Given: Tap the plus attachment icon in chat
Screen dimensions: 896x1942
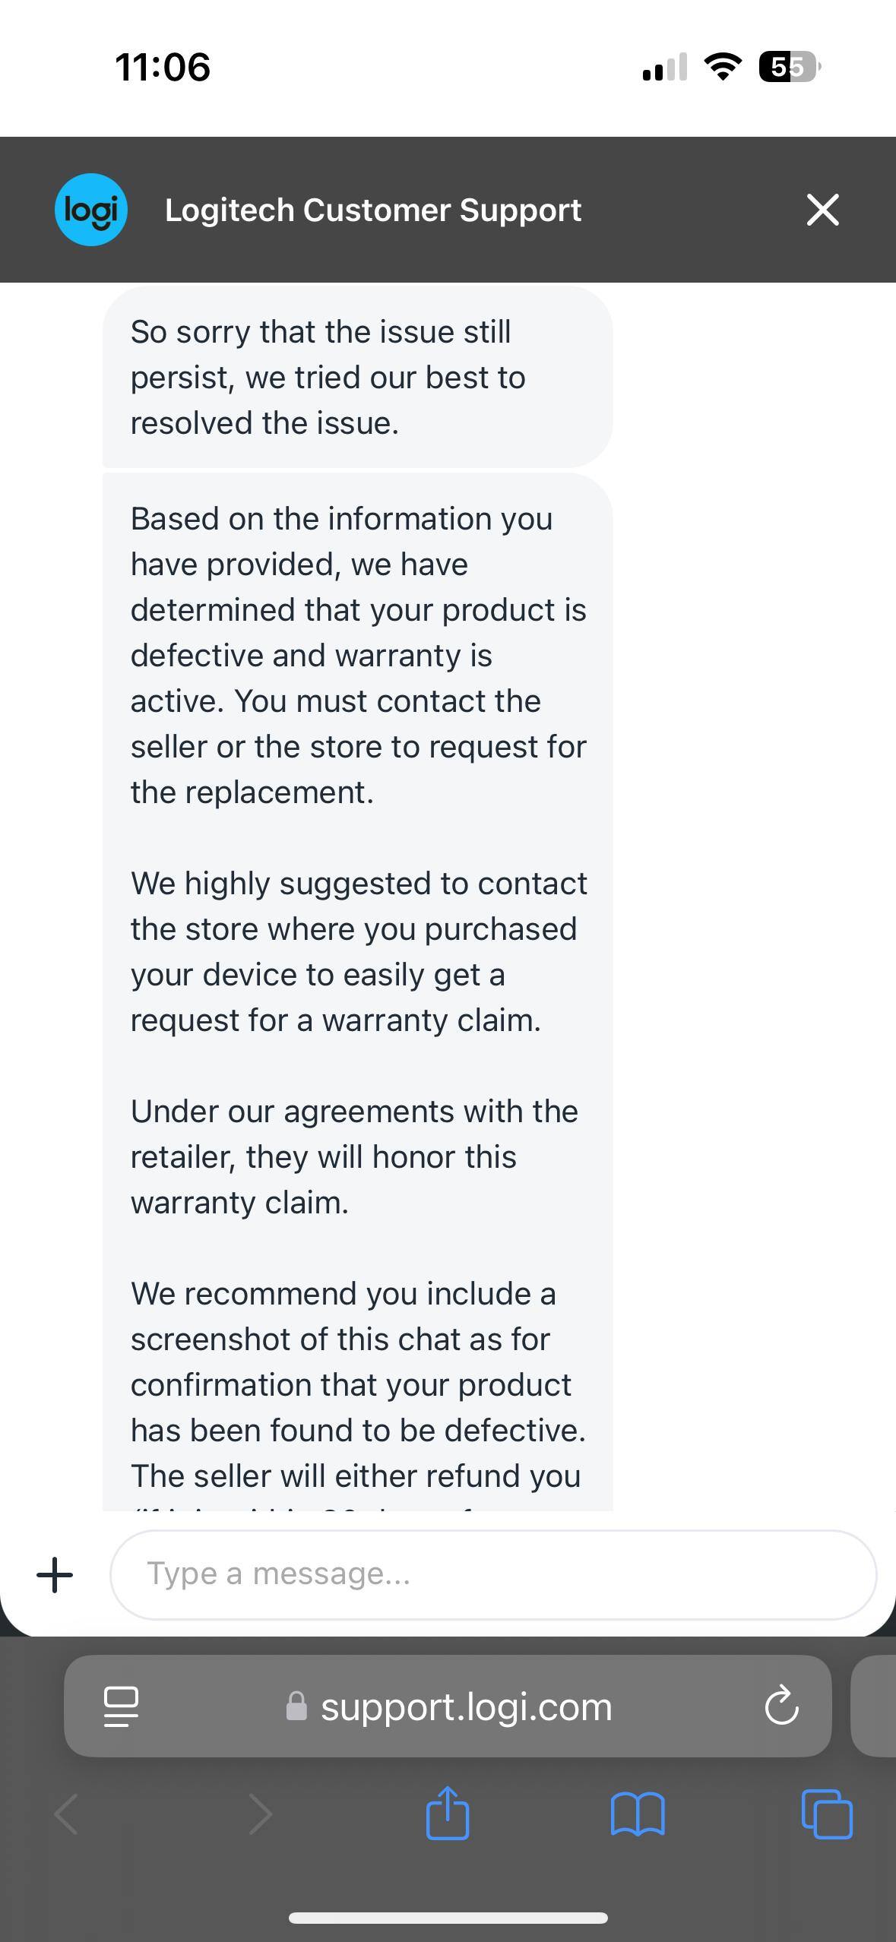Looking at the screenshot, I should pyautogui.click(x=54, y=1574).
